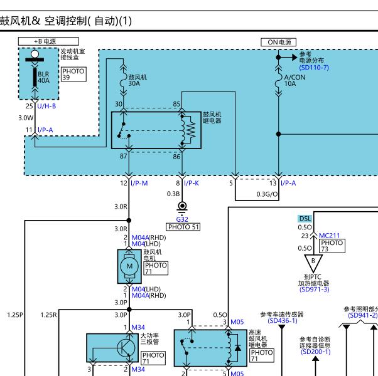This screenshot has width=378, height=376.
Task: Click the ON 电源 label box
Action: coord(279,43)
